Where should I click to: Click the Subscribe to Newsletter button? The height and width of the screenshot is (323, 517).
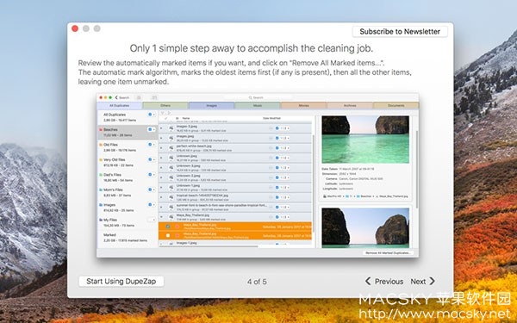(400, 32)
